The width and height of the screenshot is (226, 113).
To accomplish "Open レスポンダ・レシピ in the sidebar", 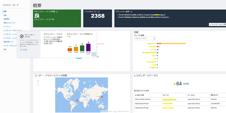I will (10, 34).
